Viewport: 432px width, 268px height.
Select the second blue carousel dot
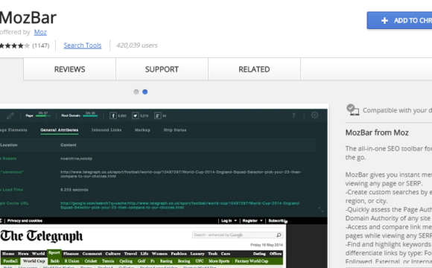[145, 92]
